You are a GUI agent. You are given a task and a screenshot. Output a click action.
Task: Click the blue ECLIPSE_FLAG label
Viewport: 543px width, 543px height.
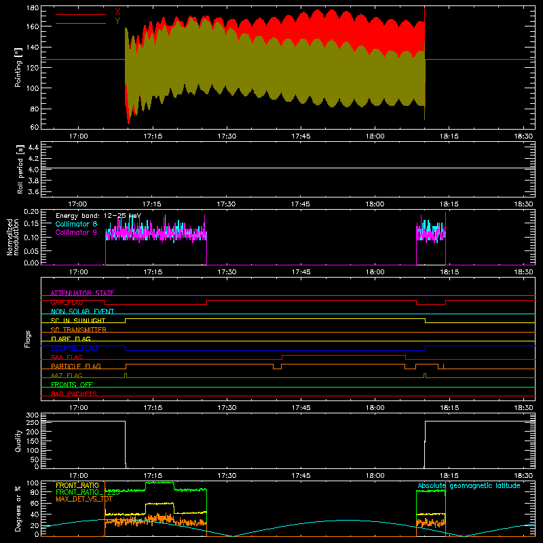coord(74,348)
